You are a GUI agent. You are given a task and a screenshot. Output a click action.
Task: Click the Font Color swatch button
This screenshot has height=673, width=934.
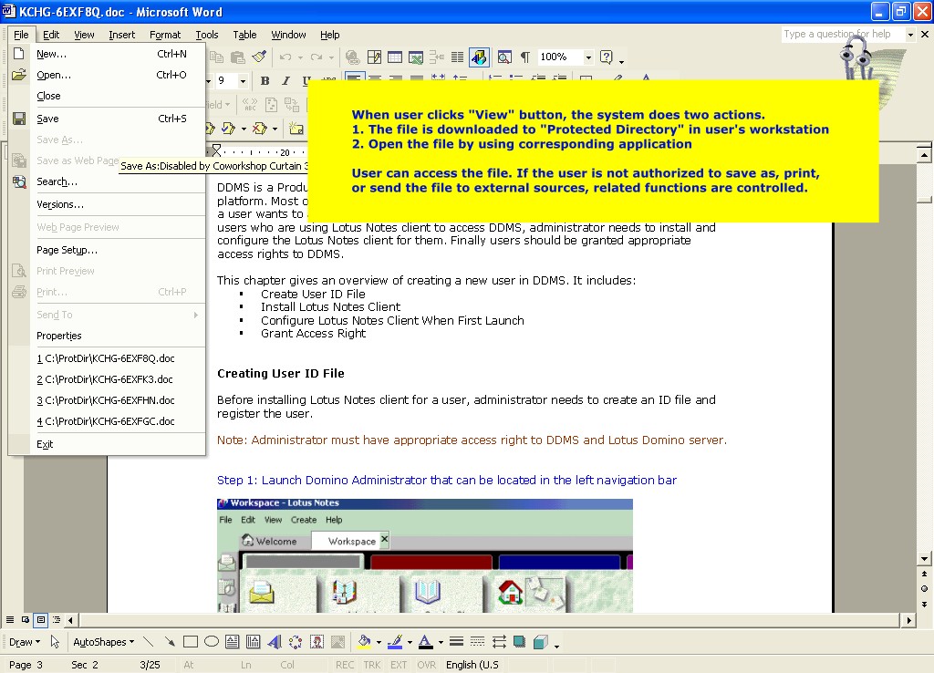pyautogui.click(x=425, y=642)
